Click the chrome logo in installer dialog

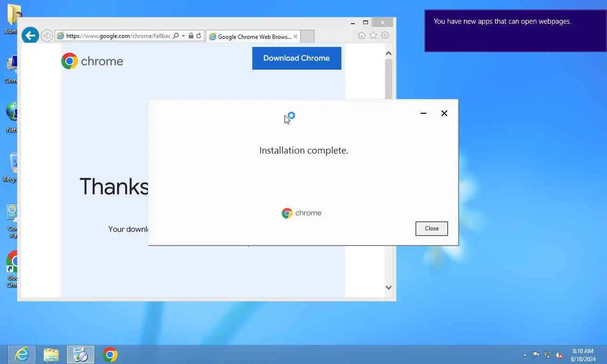click(302, 213)
